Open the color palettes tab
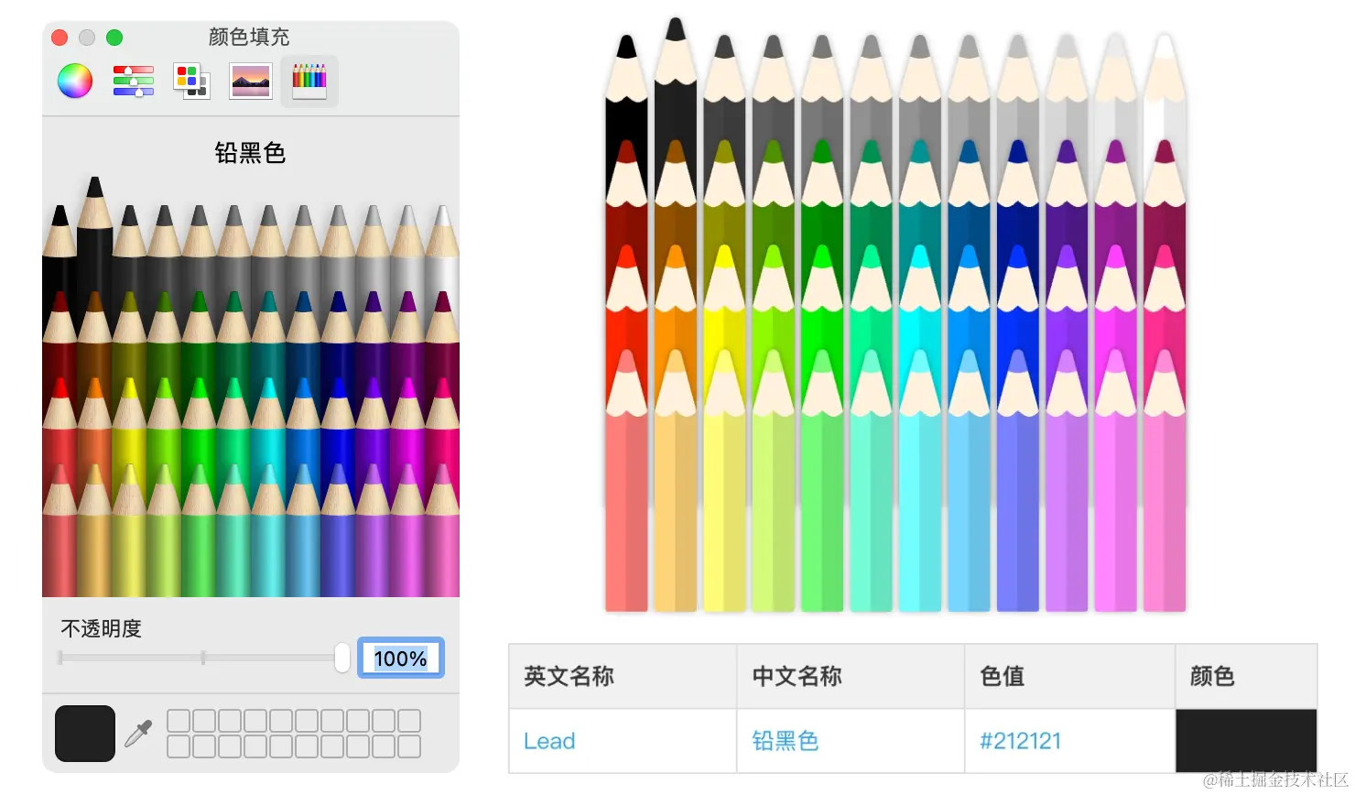Image resolution: width=1355 pixels, height=795 pixels. point(192,82)
